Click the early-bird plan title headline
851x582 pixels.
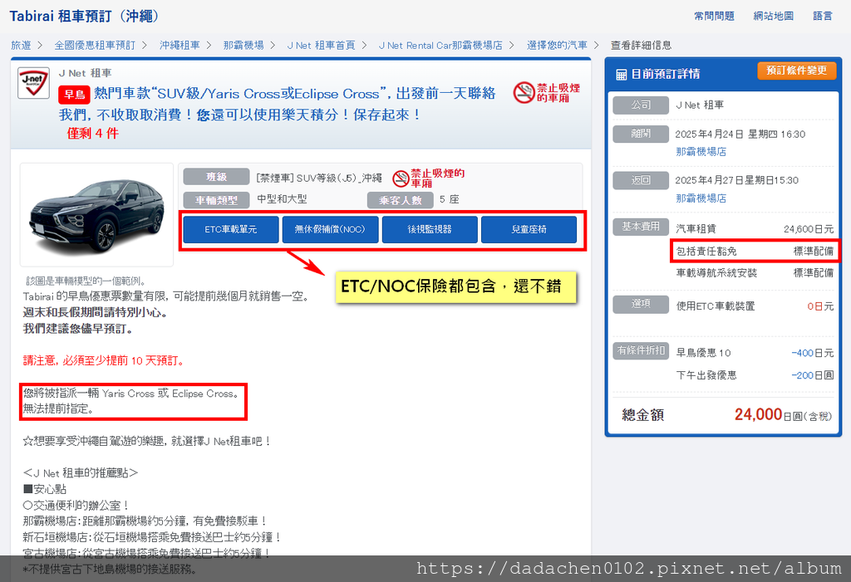[x=278, y=104]
